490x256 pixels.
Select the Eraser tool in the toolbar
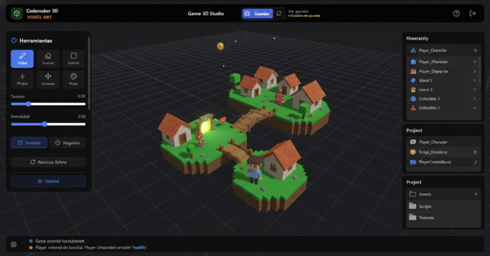click(x=48, y=58)
